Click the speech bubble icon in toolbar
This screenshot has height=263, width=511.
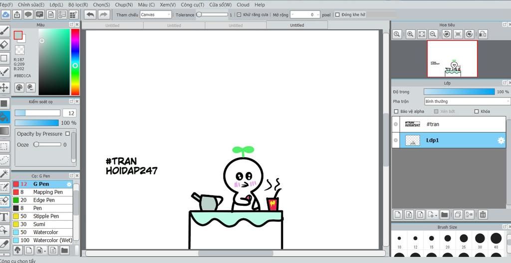click(x=28, y=14)
